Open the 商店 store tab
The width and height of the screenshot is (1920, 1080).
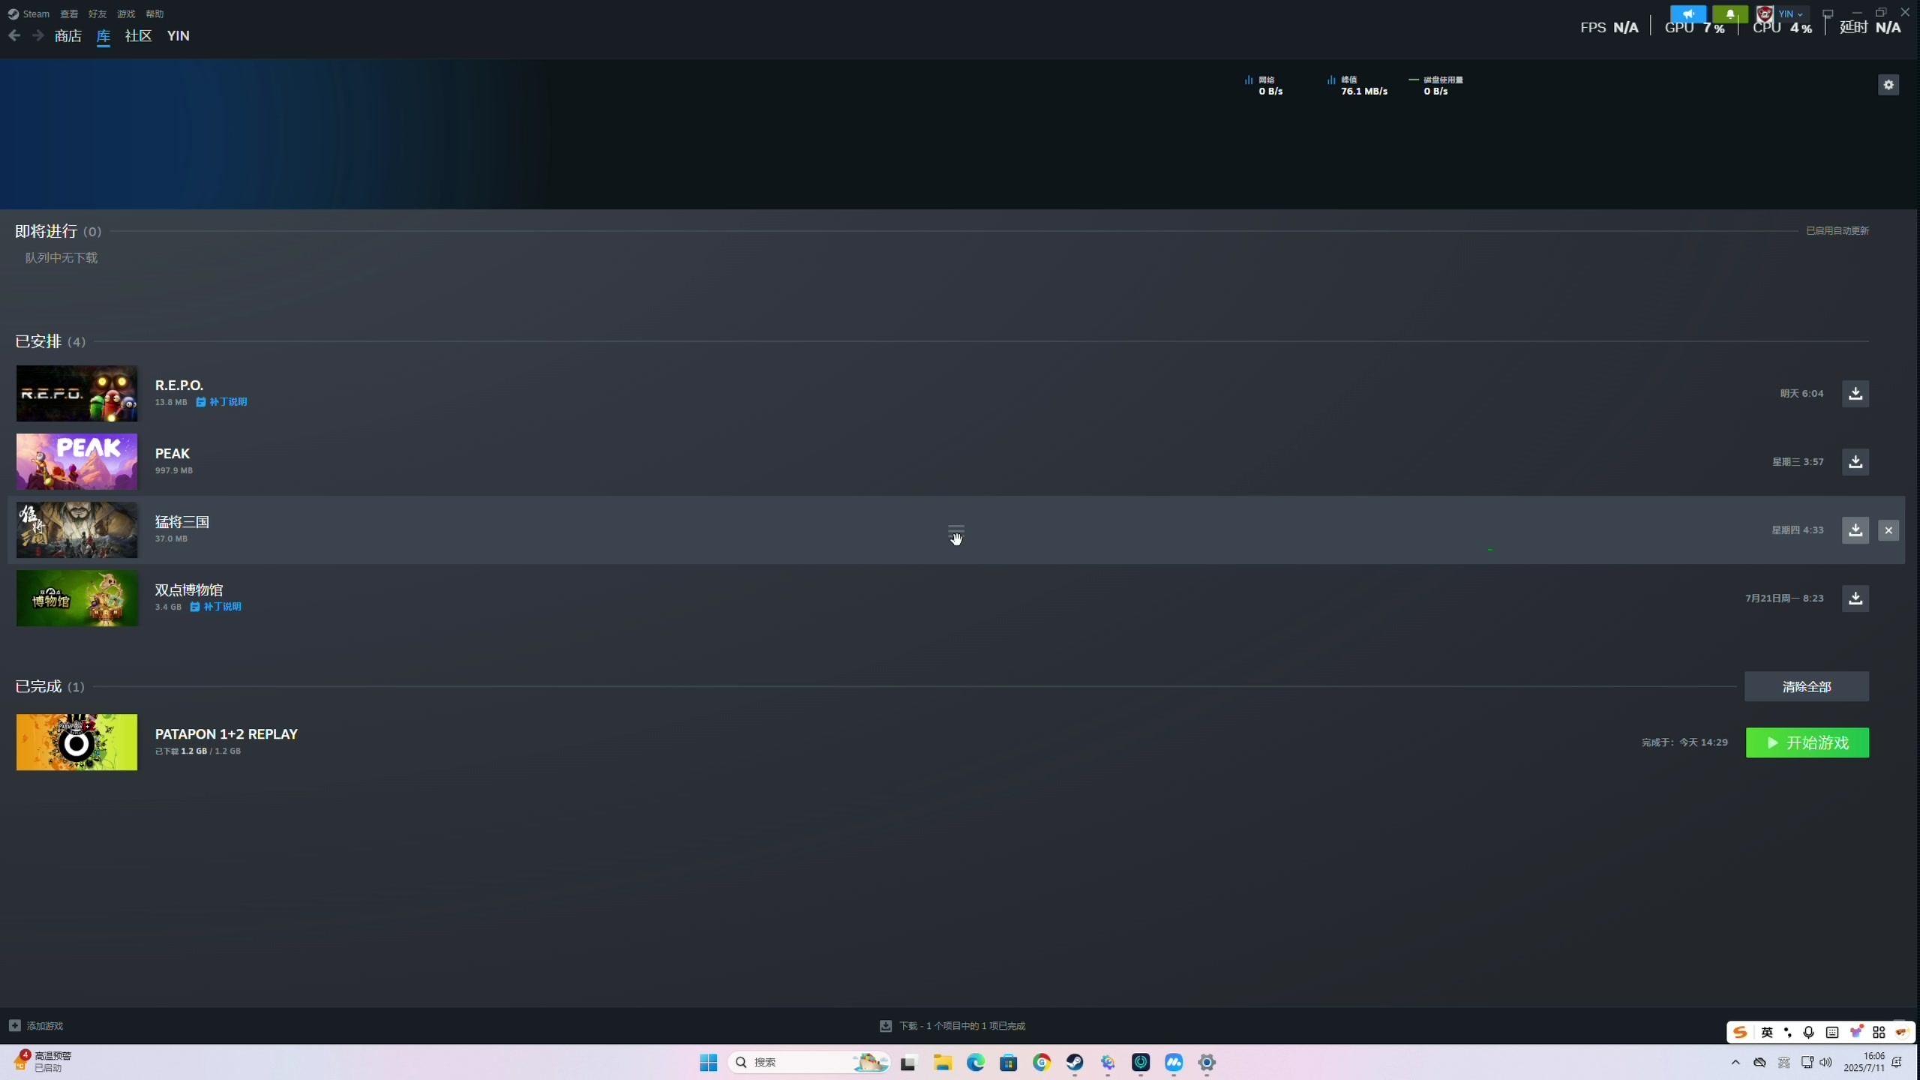click(x=67, y=36)
